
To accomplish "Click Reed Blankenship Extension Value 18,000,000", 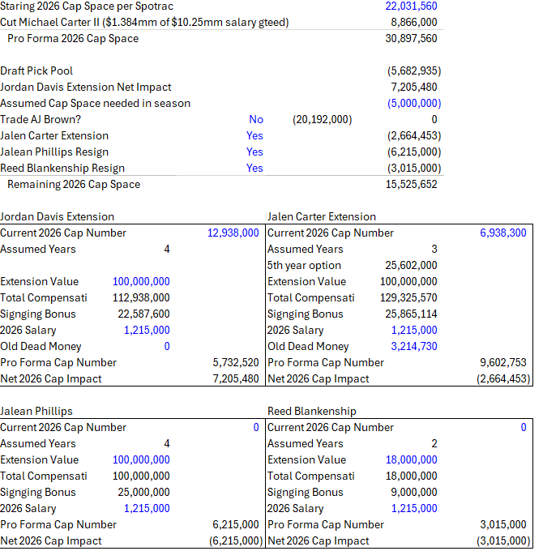I will tap(411, 459).
